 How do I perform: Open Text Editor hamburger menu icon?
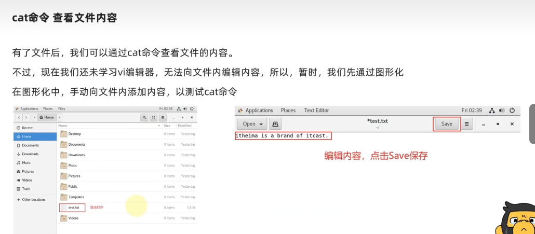(466, 124)
